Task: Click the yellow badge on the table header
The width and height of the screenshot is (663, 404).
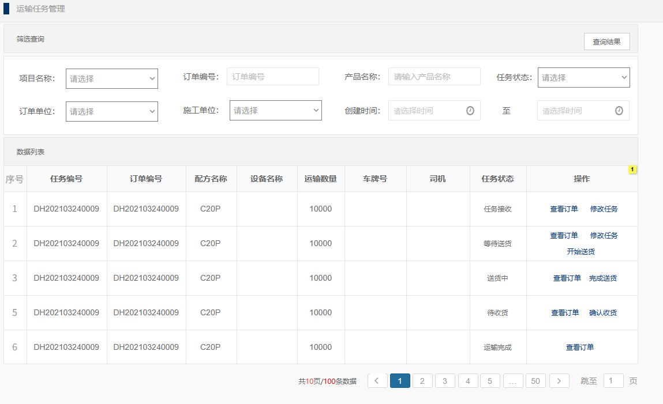Action: click(x=632, y=169)
